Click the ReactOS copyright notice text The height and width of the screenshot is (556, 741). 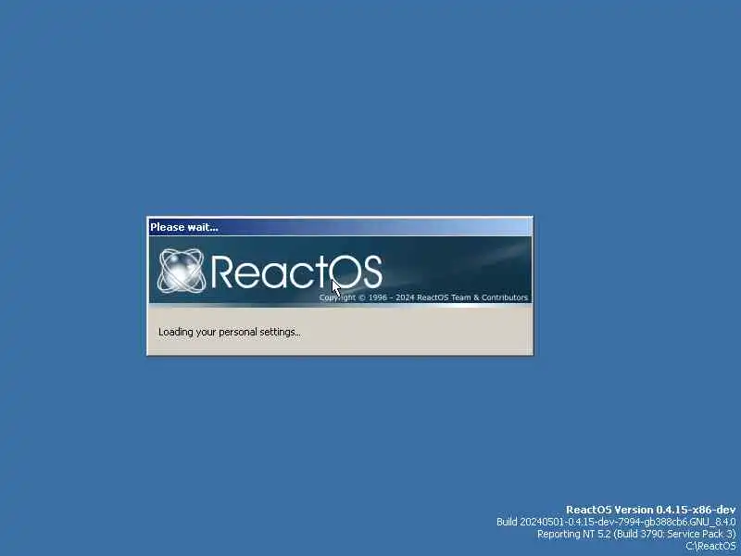(423, 297)
